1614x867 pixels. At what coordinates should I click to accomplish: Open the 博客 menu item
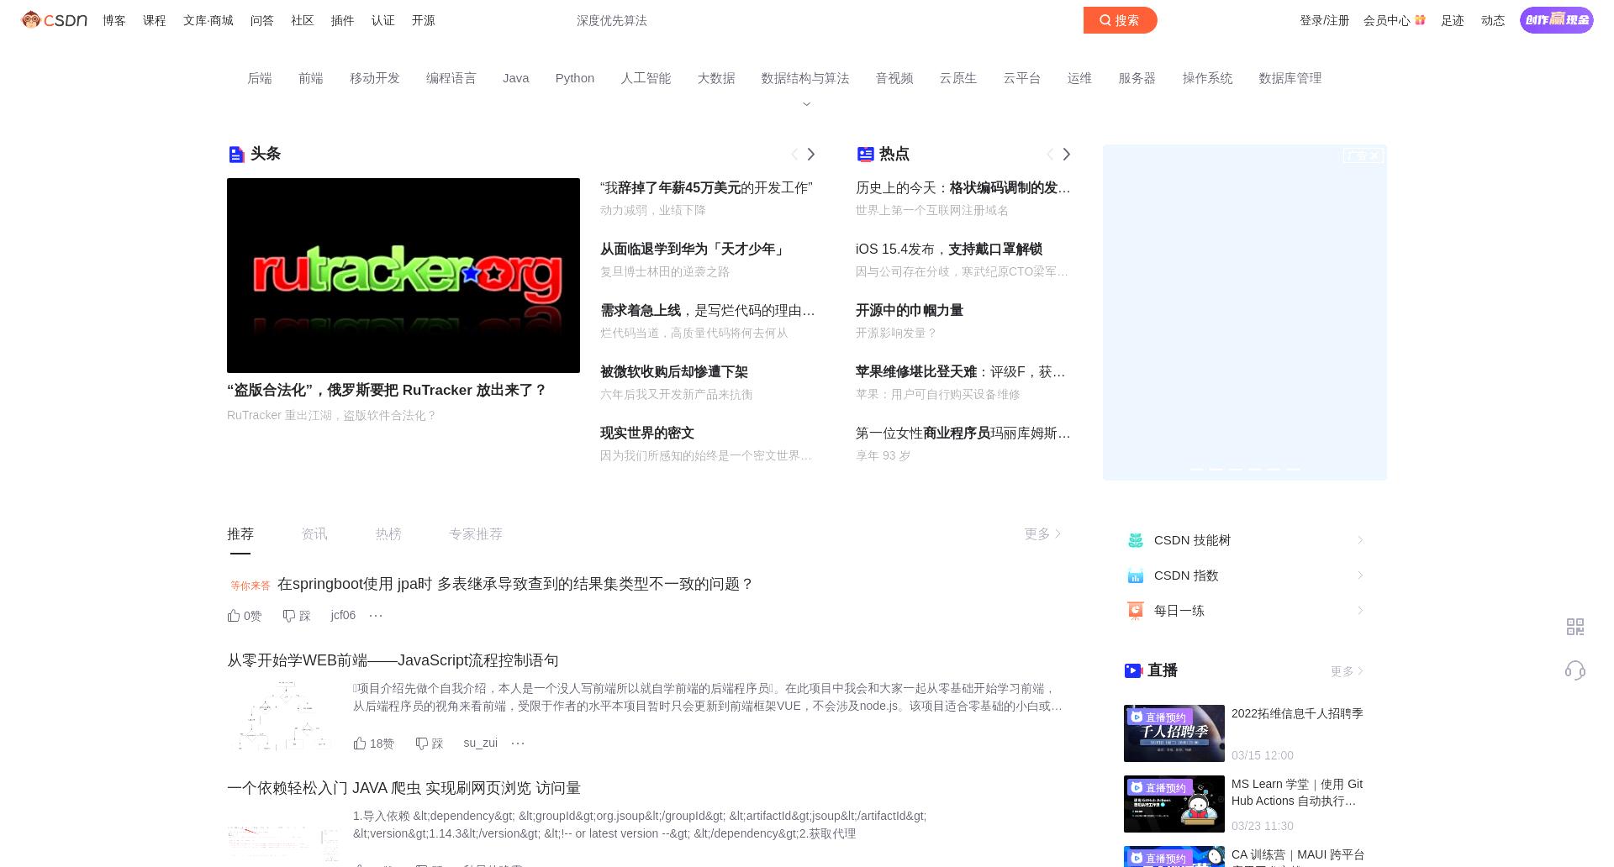point(114,20)
